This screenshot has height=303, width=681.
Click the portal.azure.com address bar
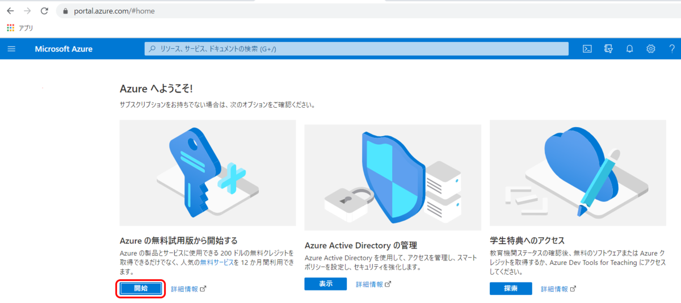(369, 11)
